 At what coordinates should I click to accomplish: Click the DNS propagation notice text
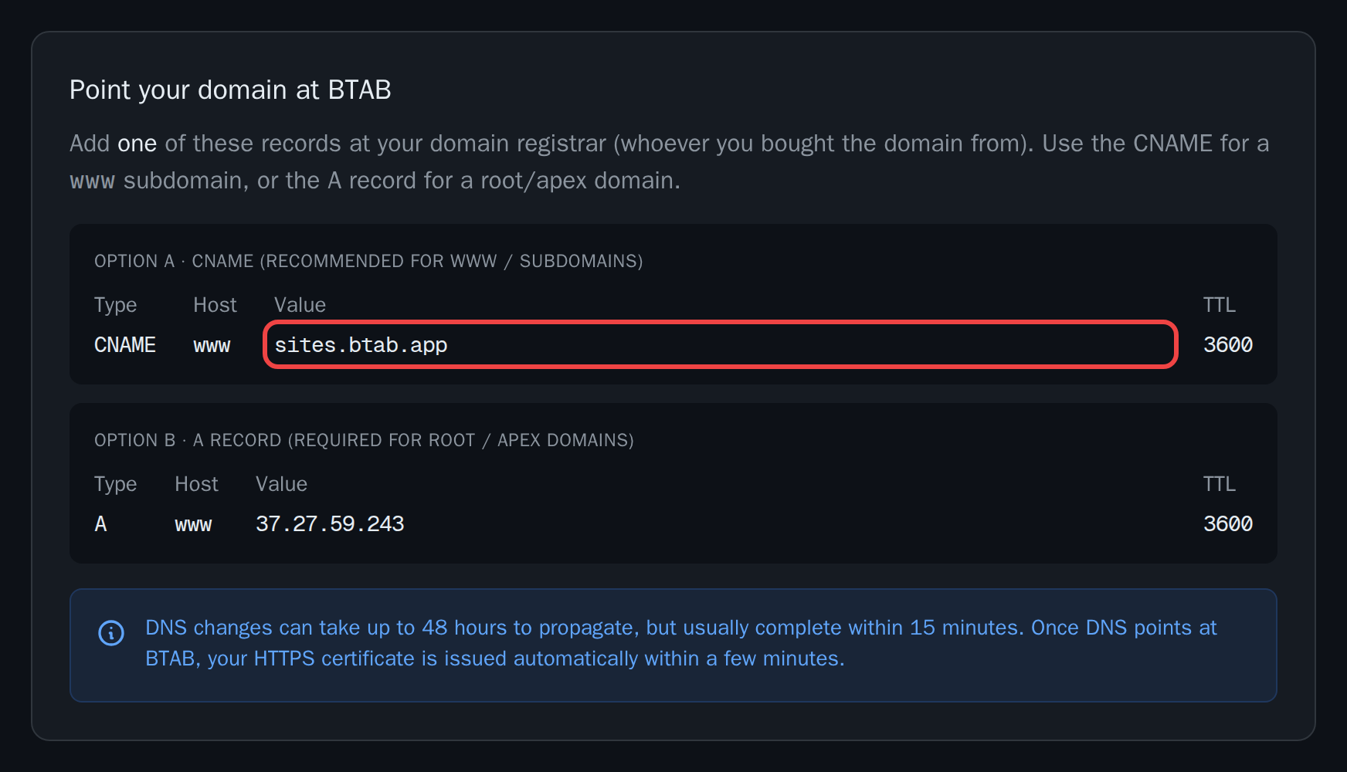pos(680,643)
